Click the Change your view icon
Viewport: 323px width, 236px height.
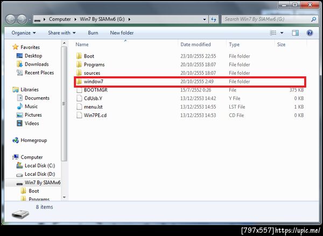[x=273, y=33]
